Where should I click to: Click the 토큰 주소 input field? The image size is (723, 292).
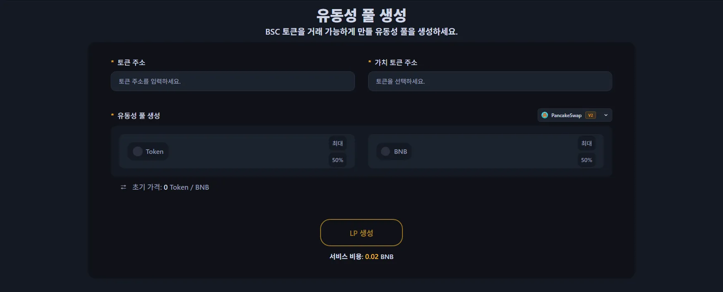(232, 81)
